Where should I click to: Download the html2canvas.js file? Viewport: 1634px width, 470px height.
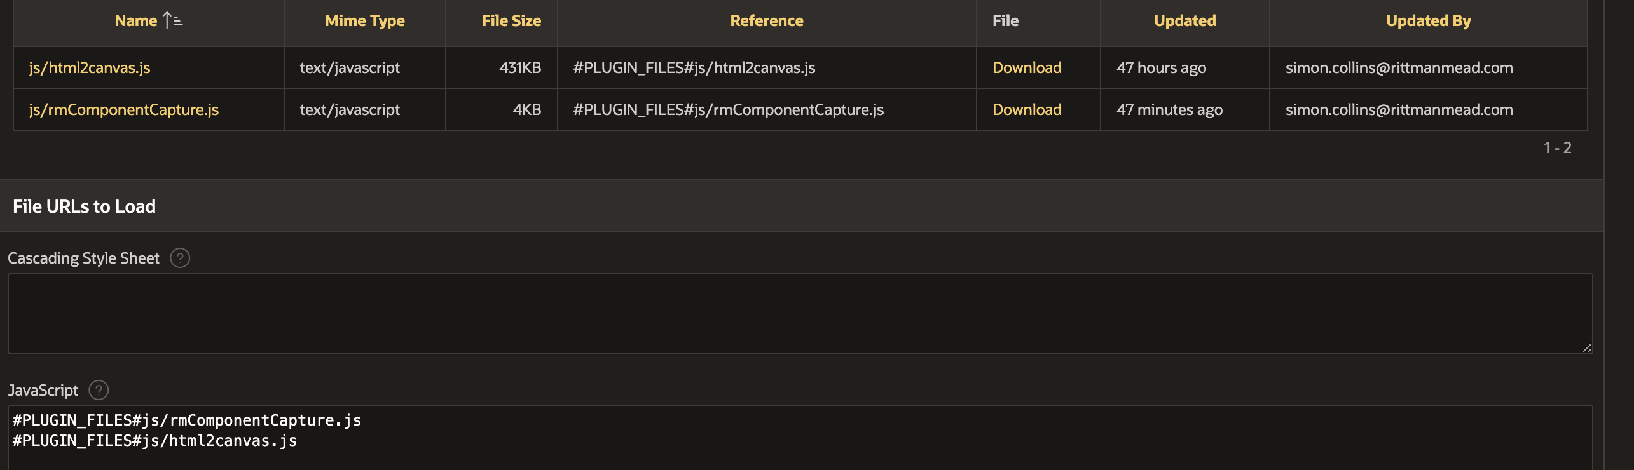[1026, 67]
